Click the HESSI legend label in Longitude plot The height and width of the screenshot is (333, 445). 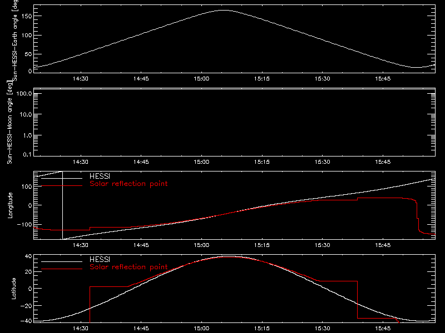[100, 176]
